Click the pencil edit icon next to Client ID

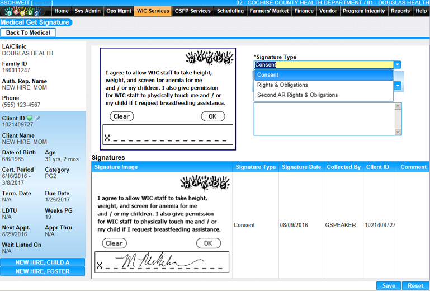(37, 118)
